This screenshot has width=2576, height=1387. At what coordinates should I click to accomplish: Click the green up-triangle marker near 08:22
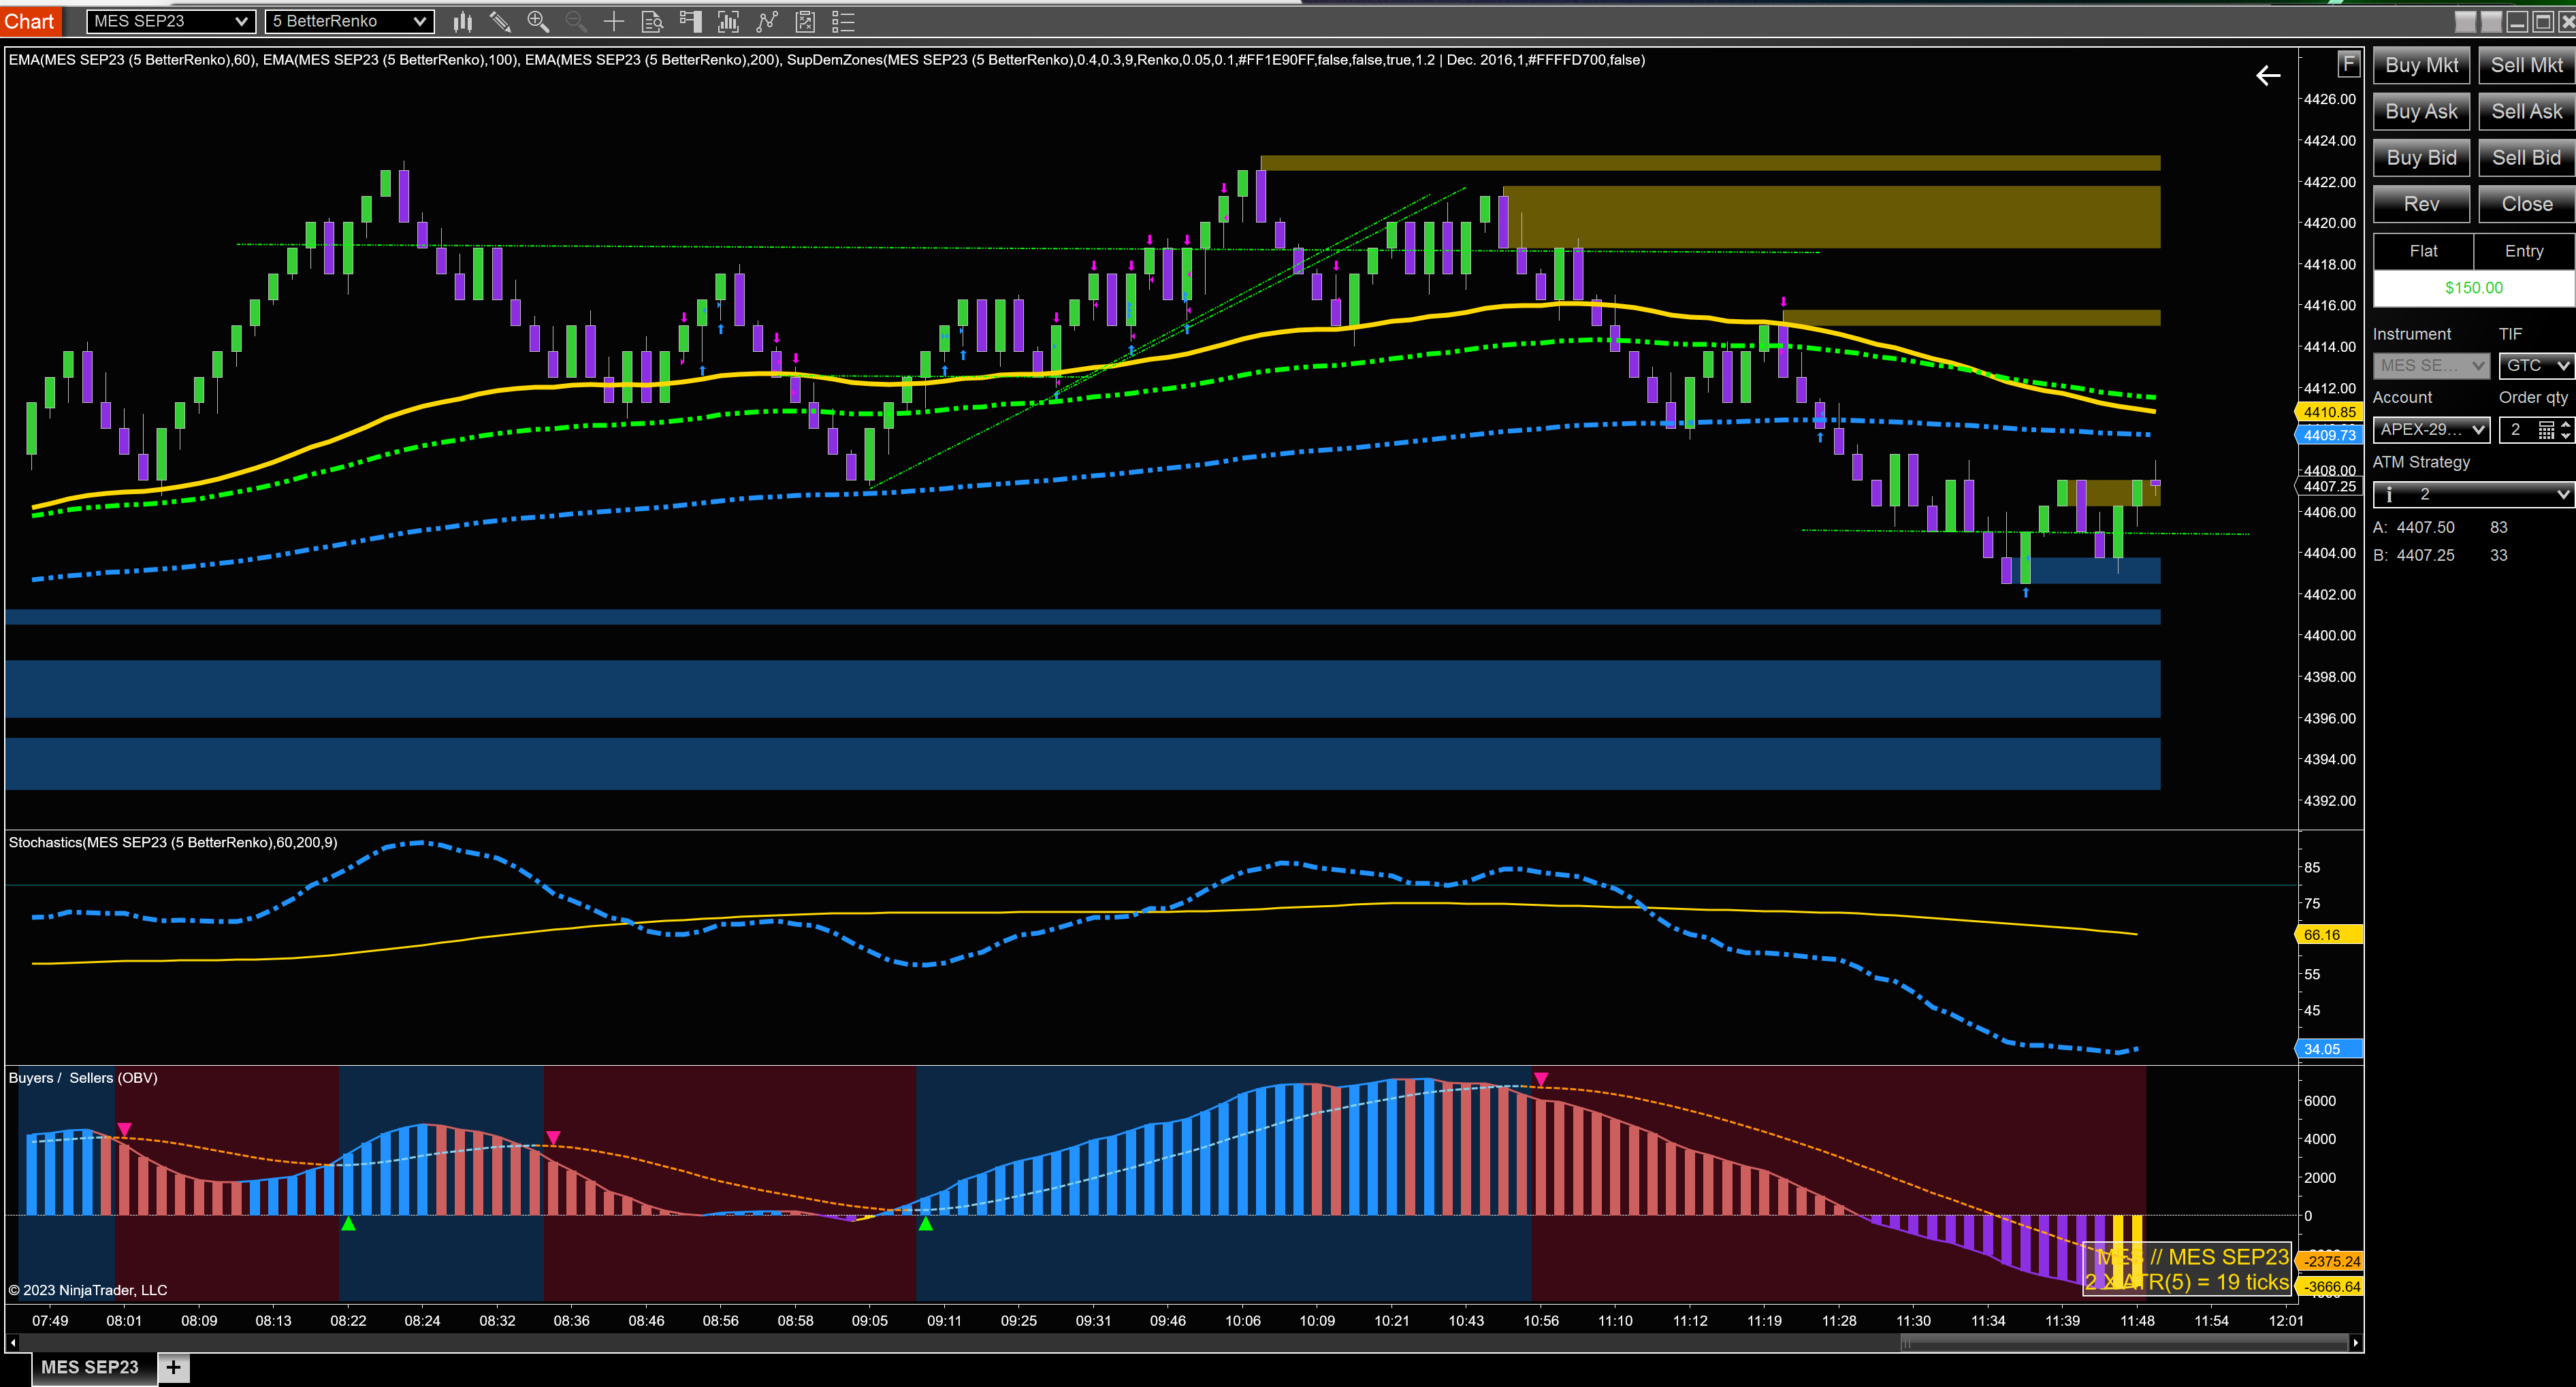point(348,1223)
